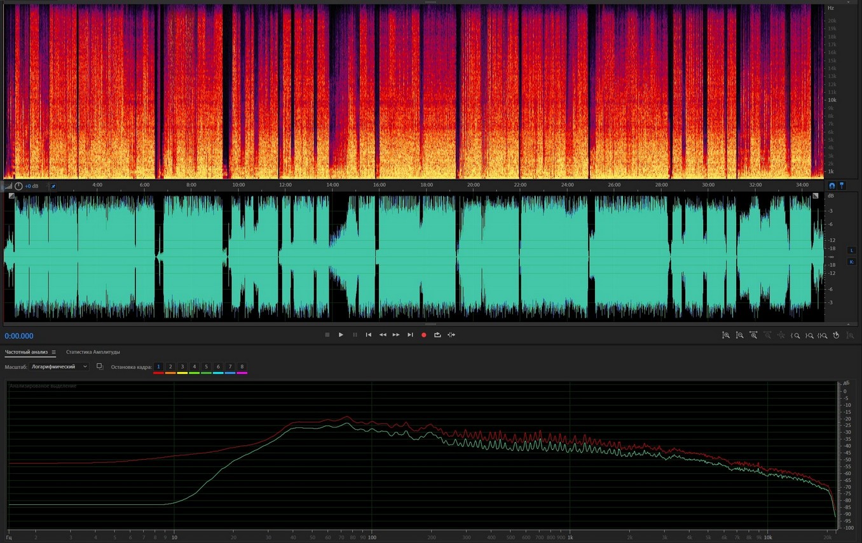Open the Масштаб Логарифмический dropdown

[x=60, y=366]
